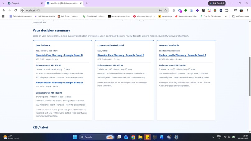The width and height of the screenshot is (251, 141).
Task: Open Chrome from the taskbar
Action: [x=133, y=137]
